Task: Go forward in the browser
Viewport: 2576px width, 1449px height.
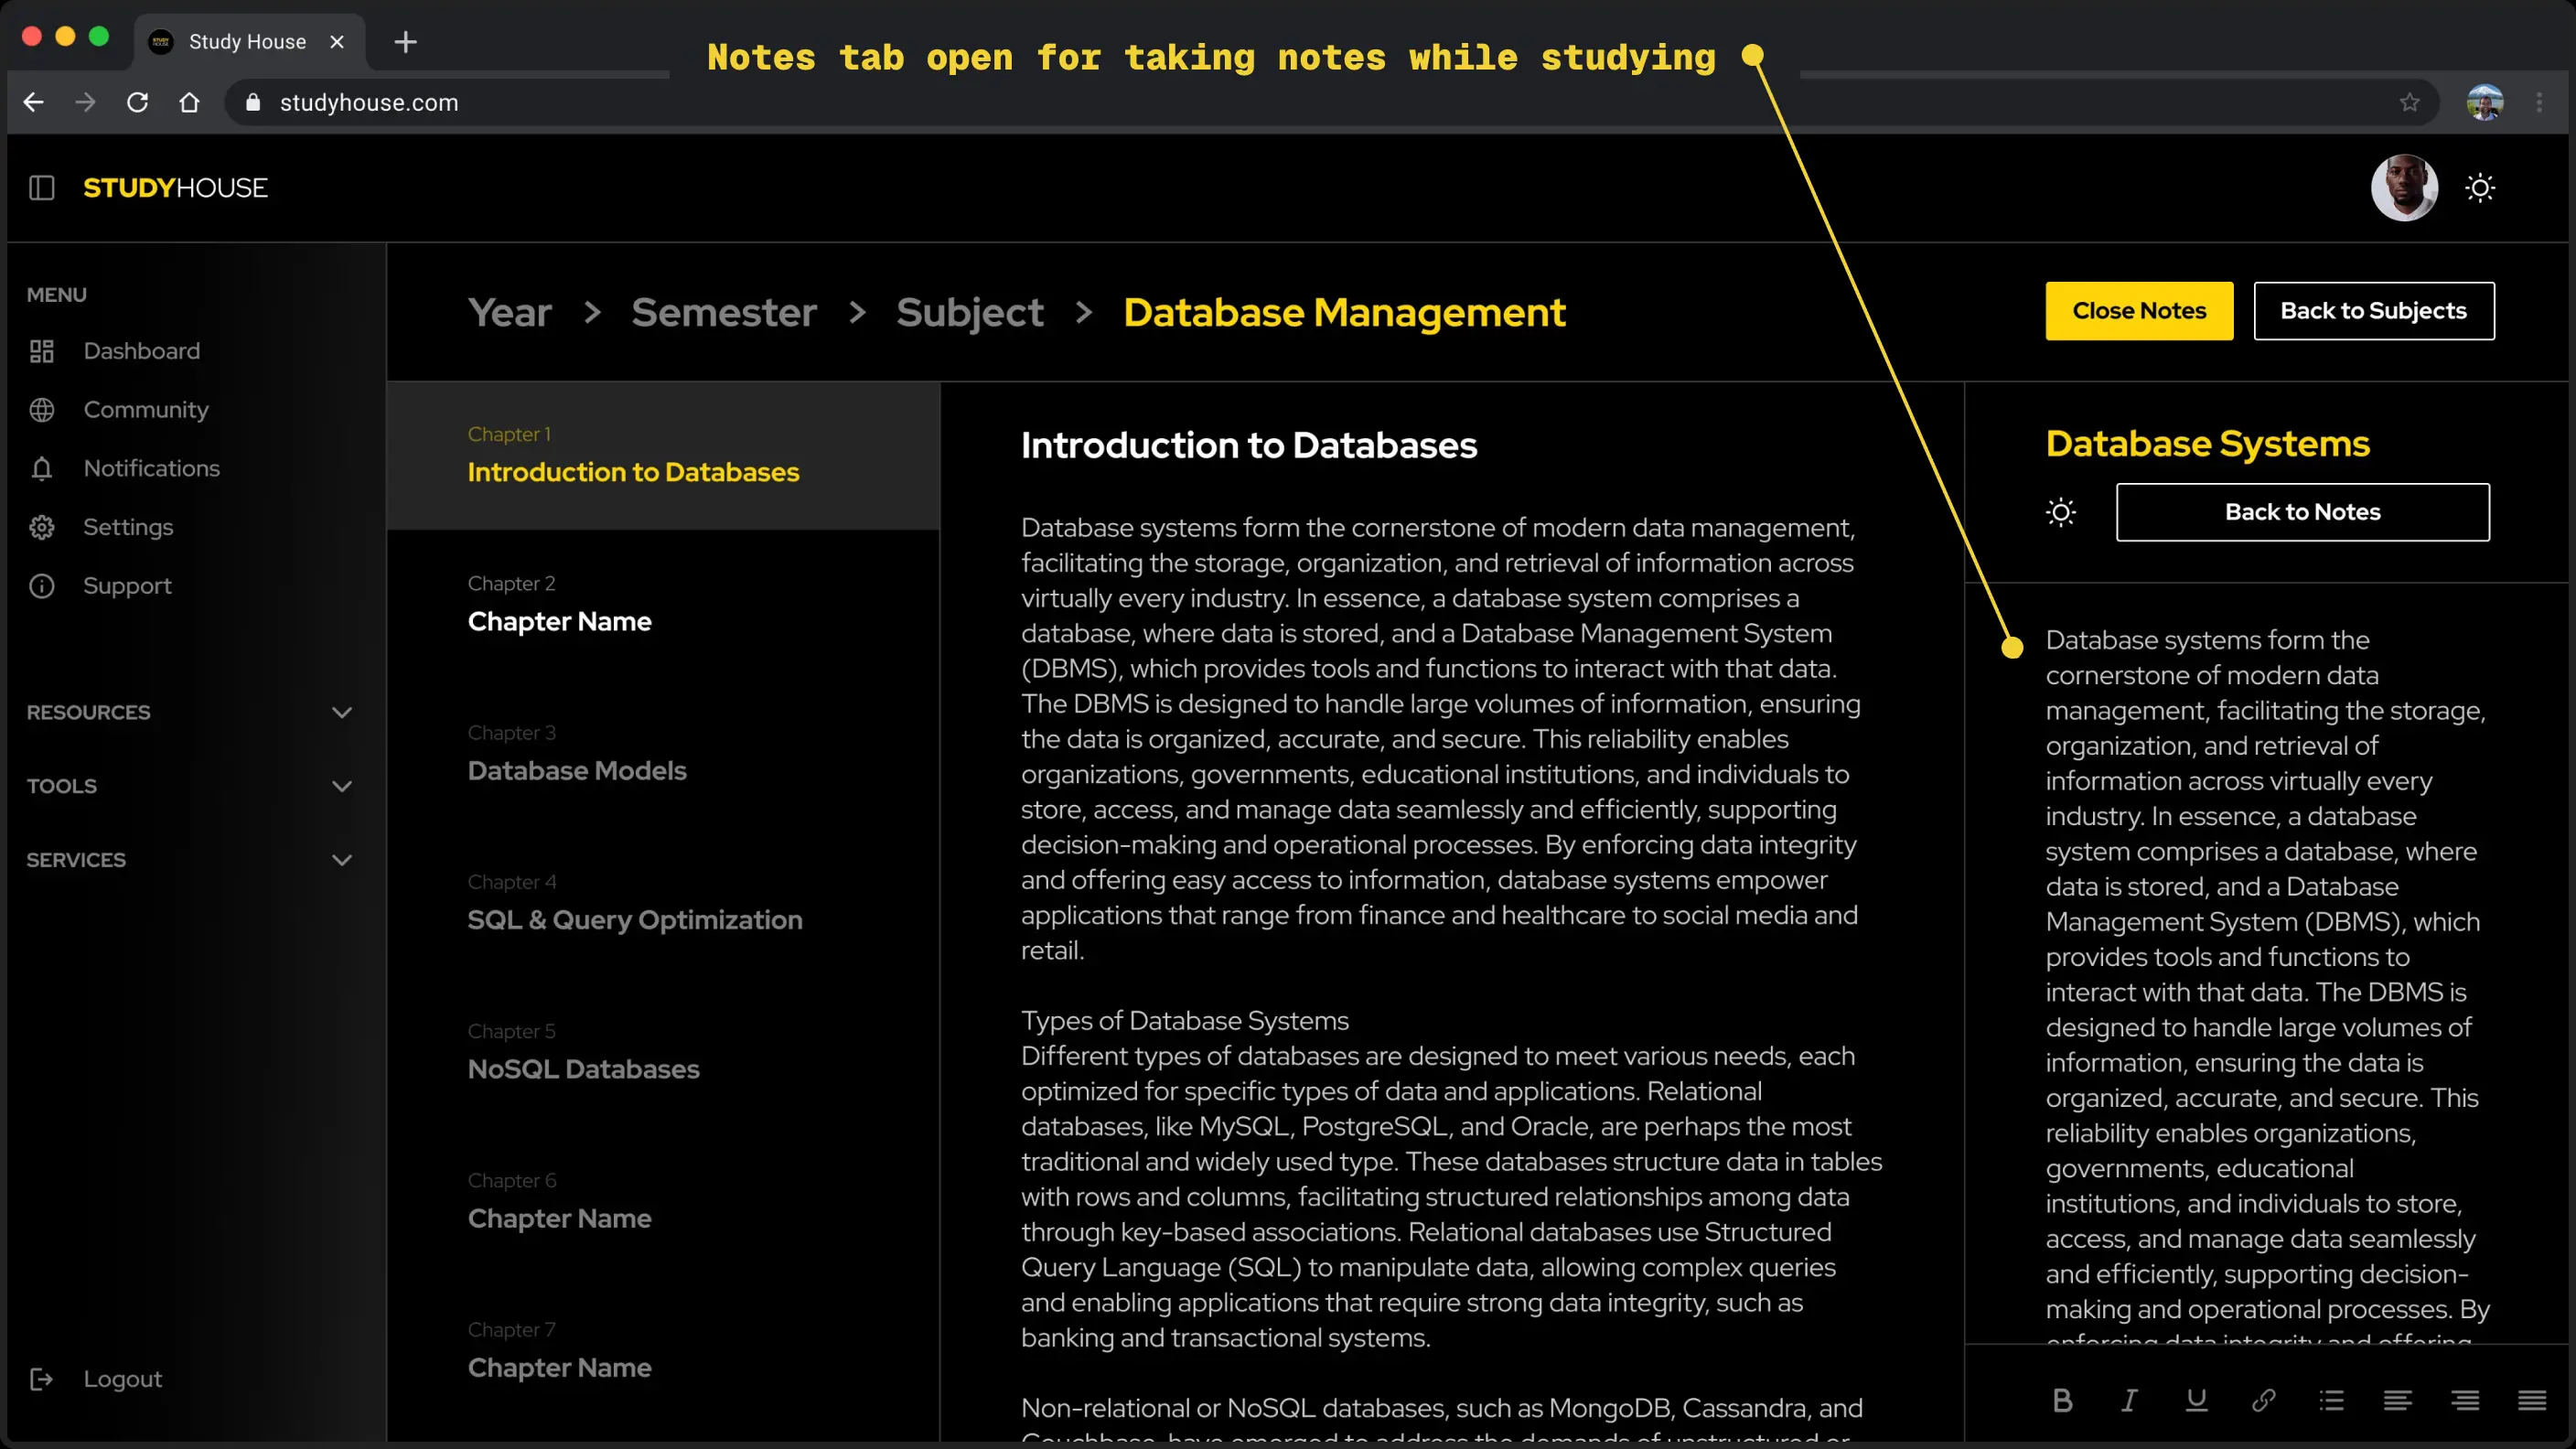Action: [x=85, y=102]
